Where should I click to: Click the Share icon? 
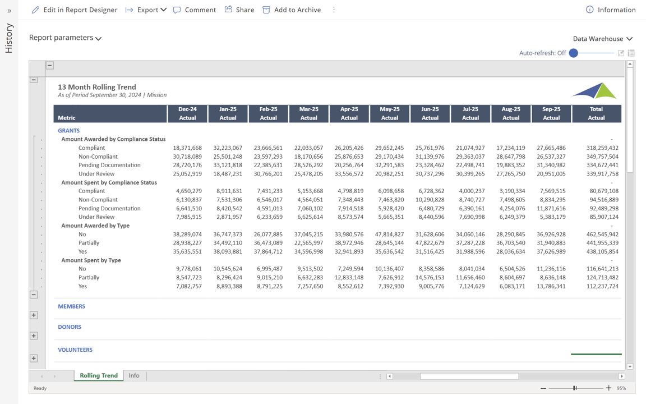pos(228,9)
